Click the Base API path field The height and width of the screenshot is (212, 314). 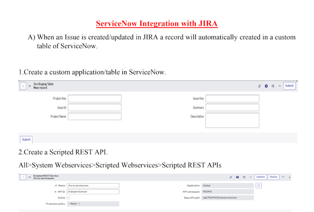228,198
